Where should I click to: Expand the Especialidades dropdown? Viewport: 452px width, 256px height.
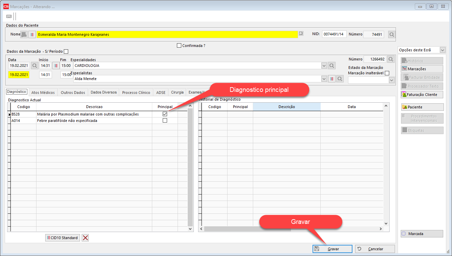tap(324, 66)
